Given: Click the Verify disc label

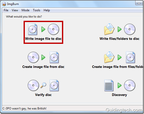Looking at the screenshot, I should (x=43, y=95).
